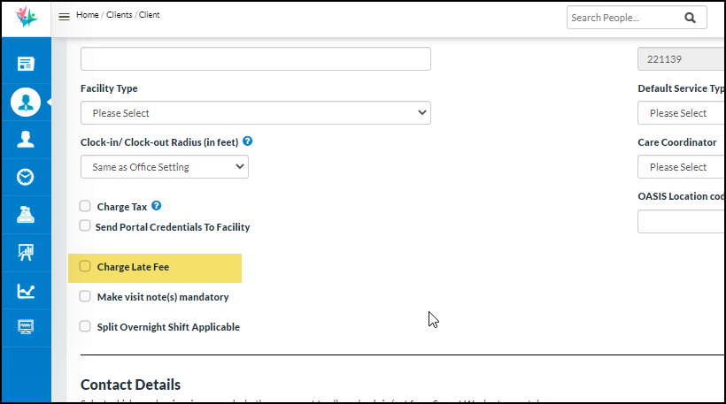726x404 pixels.
Task: Check the Charge Tax checkbox
Action: [x=85, y=206]
